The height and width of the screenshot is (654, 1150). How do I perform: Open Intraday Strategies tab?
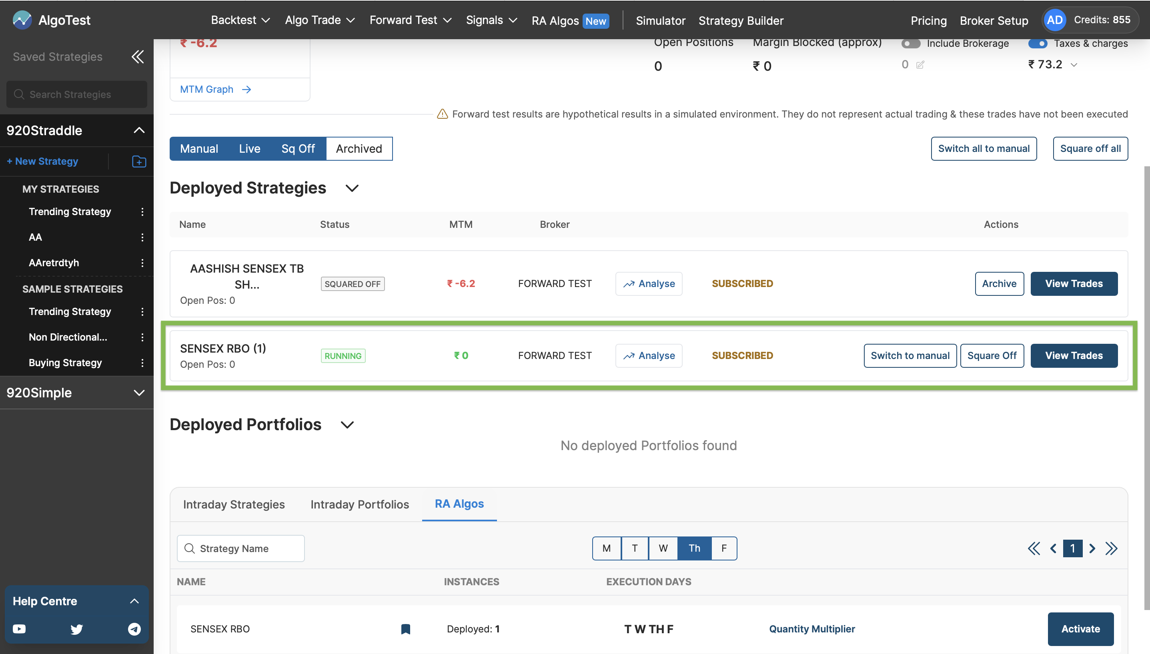tap(234, 504)
